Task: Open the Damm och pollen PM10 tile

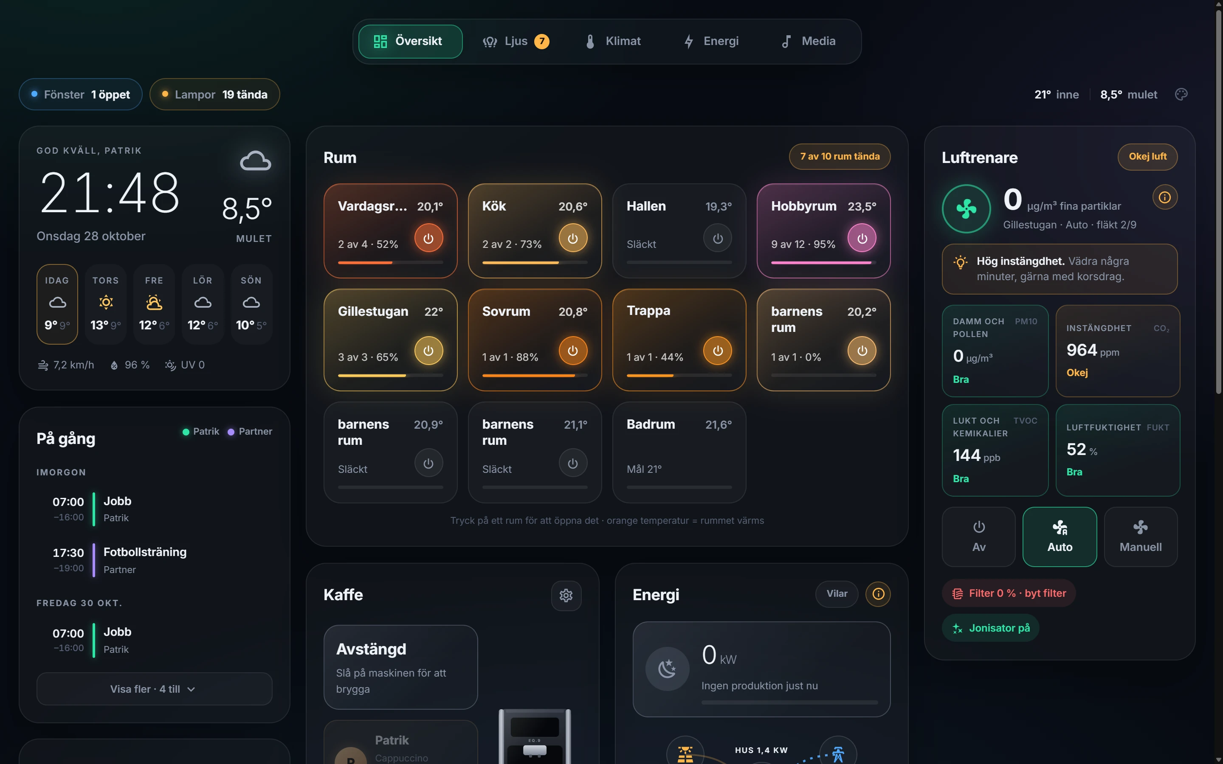Action: pyautogui.click(x=995, y=351)
